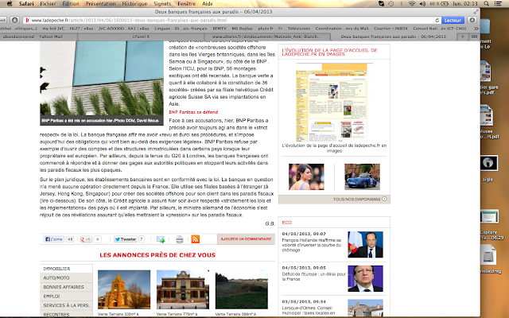Open the Courrier :: INBOX bookmark

point(391,29)
